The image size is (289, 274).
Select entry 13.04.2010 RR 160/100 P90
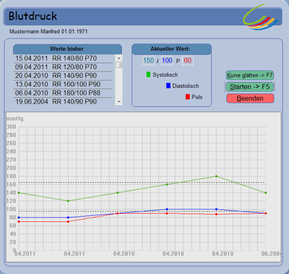[x=63, y=84]
